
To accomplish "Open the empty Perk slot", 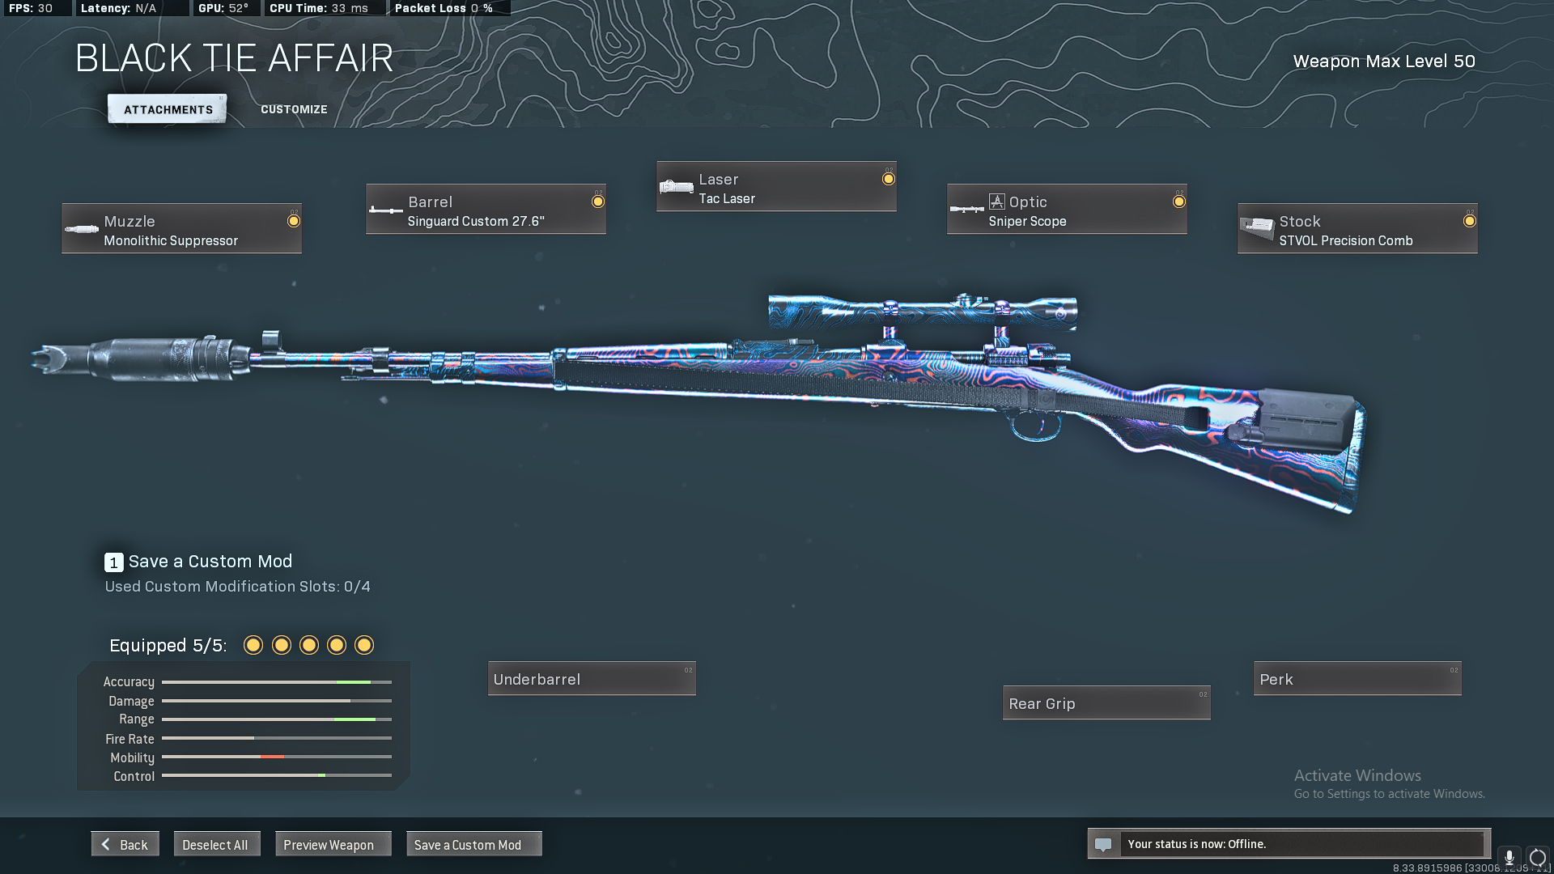I will pyautogui.click(x=1357, y=679).
